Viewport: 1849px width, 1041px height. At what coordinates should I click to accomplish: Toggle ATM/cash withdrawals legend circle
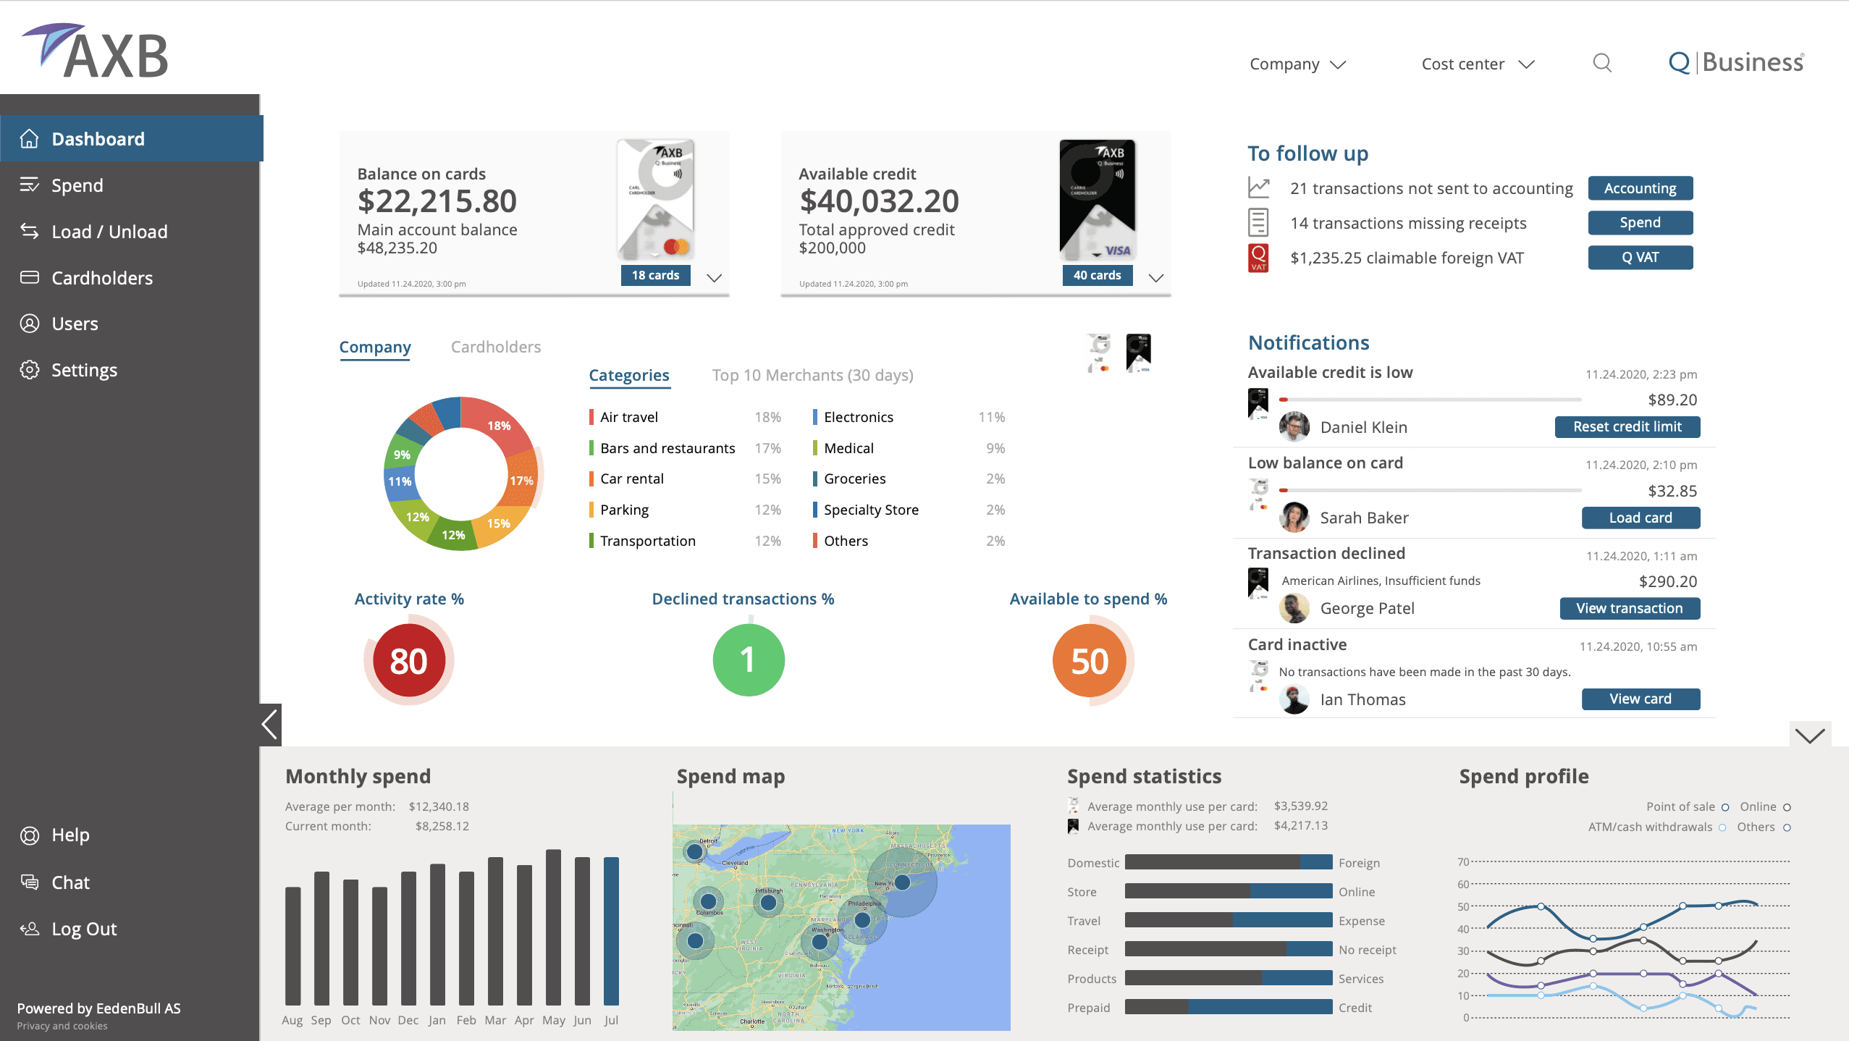point(1722,827)
